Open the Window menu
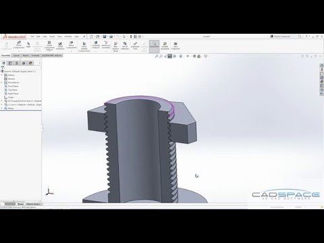324x243 pixels. tap(68, 36)
